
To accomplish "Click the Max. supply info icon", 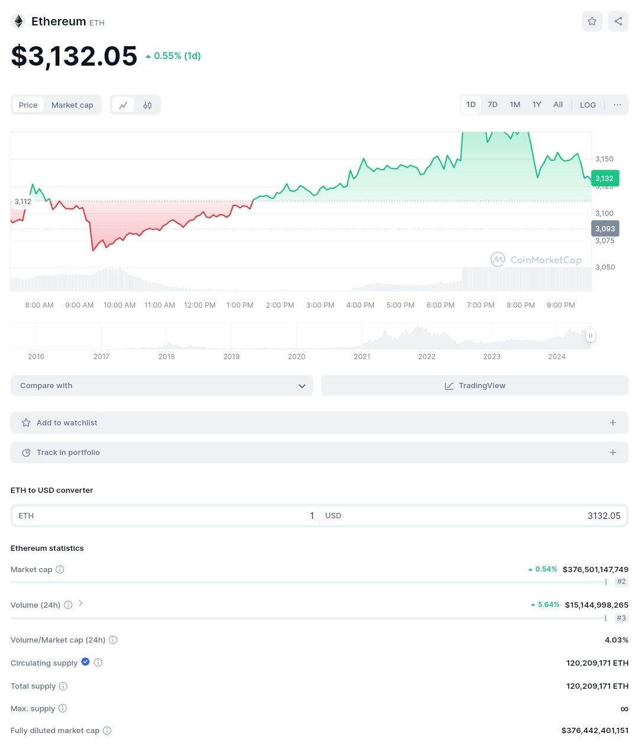I will point(63,709).
